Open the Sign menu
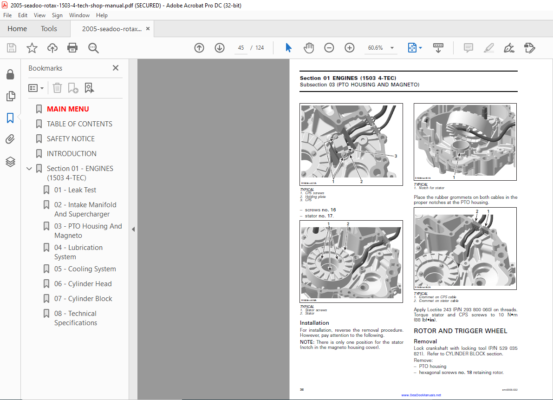The image size is (553, 400). pyautogui.click(x=57, y=15)
